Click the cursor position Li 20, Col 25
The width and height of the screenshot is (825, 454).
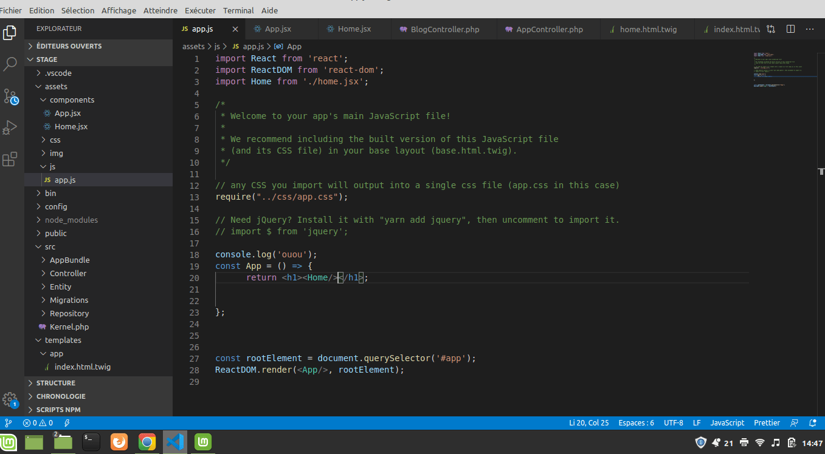(589, 423)
